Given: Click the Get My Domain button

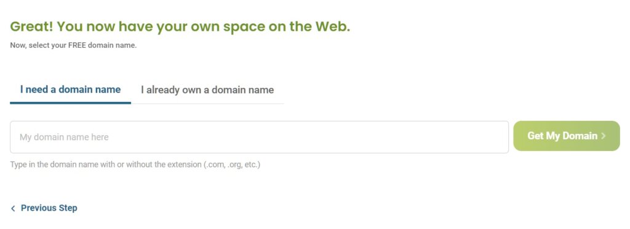Looking at the screenshot, I should pyautogui.click(x=567, y=136).
